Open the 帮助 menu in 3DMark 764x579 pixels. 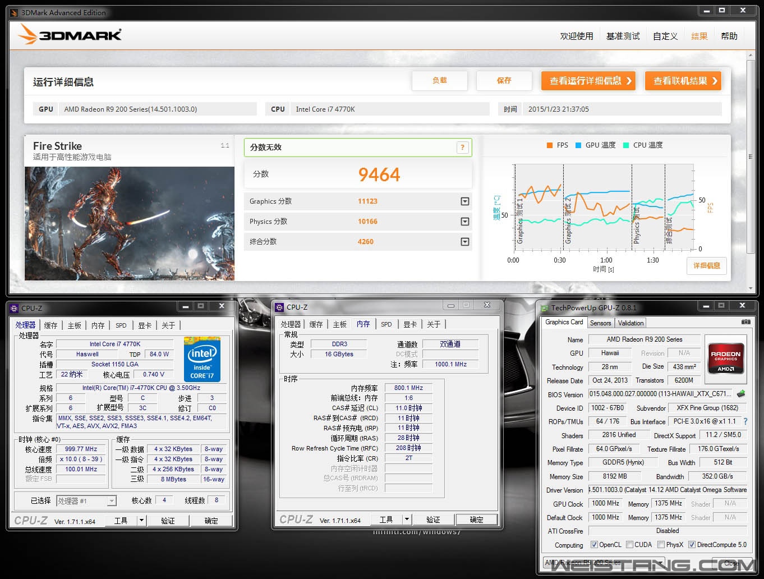click(729, 36)
